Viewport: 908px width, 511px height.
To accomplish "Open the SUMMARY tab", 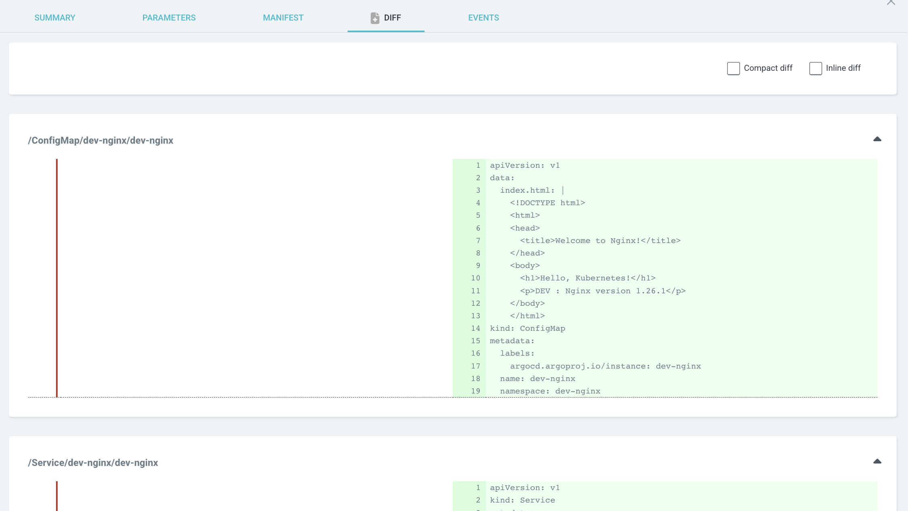I will pyautogui.click(x=55, y=18).
